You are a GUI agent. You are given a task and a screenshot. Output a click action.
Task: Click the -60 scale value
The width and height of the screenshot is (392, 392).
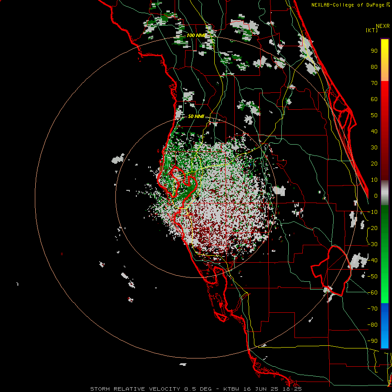(372, 293)
